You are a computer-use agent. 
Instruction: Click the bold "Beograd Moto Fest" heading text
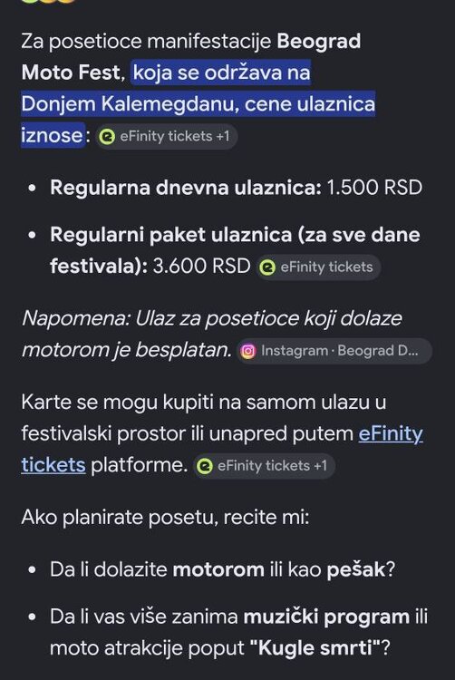point(191,57)
